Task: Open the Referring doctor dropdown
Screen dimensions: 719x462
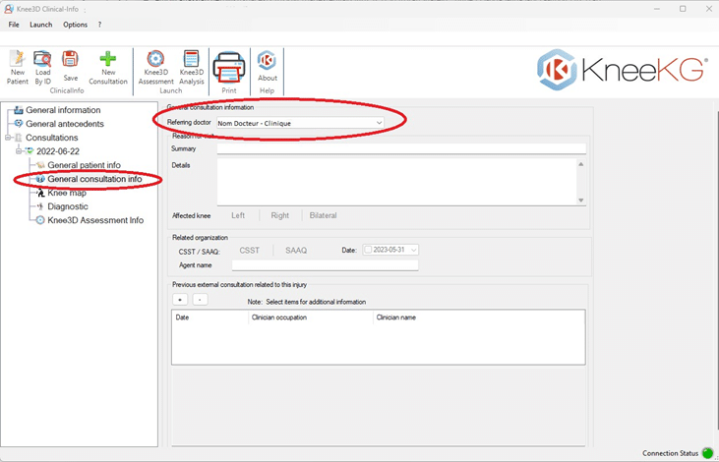Action: [x=379, y=123]
